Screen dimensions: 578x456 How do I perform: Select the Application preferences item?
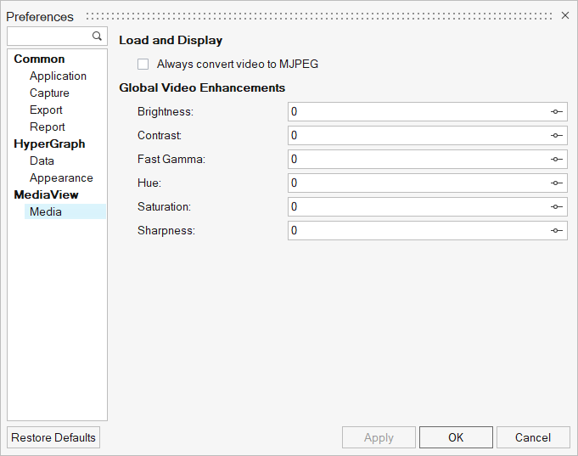coord(58,76)
